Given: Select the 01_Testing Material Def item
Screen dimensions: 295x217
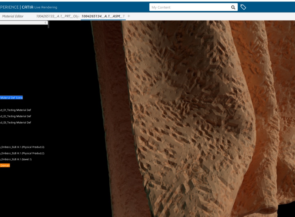Looking at the screenshot, I should (15, 110).
